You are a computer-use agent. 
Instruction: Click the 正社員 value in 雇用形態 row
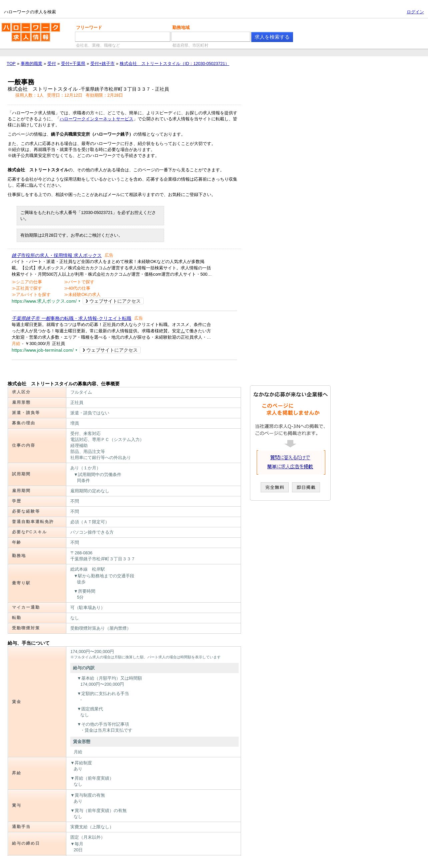click(x=77, y=403)
